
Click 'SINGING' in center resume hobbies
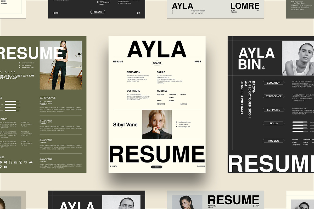171,101
